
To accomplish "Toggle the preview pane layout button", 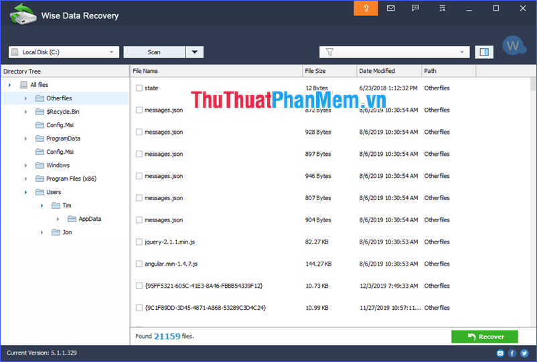I will coord(484,52).
